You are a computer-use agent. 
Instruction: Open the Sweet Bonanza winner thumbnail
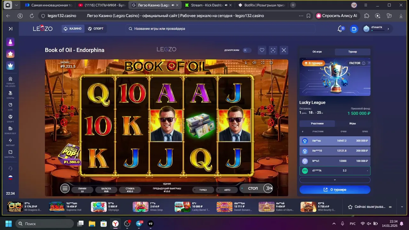[x=225, y=207]
